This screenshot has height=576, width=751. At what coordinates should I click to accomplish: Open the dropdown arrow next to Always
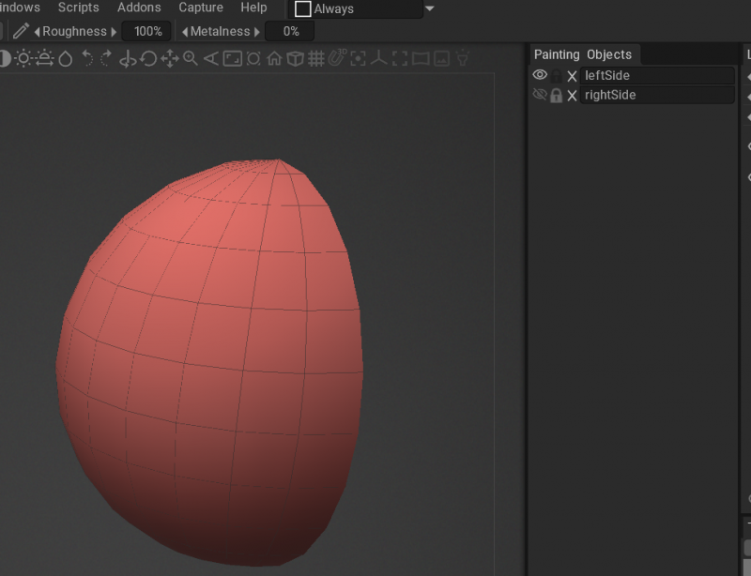pyautogui.click(x=430, y=8)
